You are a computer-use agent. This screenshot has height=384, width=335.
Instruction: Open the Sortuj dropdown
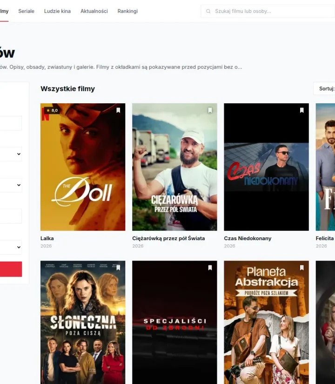324,88
